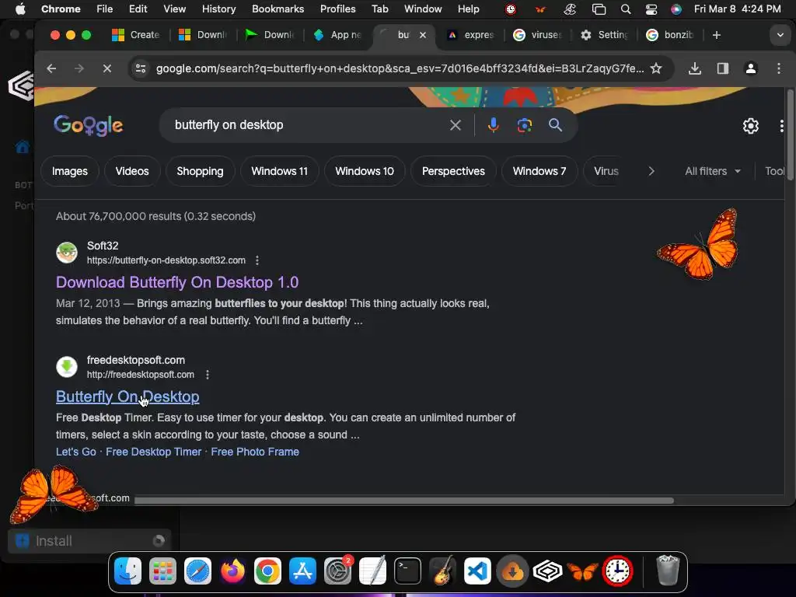Focus the Google search input field
Screen dimensions: 796x597
coord(308,125)
